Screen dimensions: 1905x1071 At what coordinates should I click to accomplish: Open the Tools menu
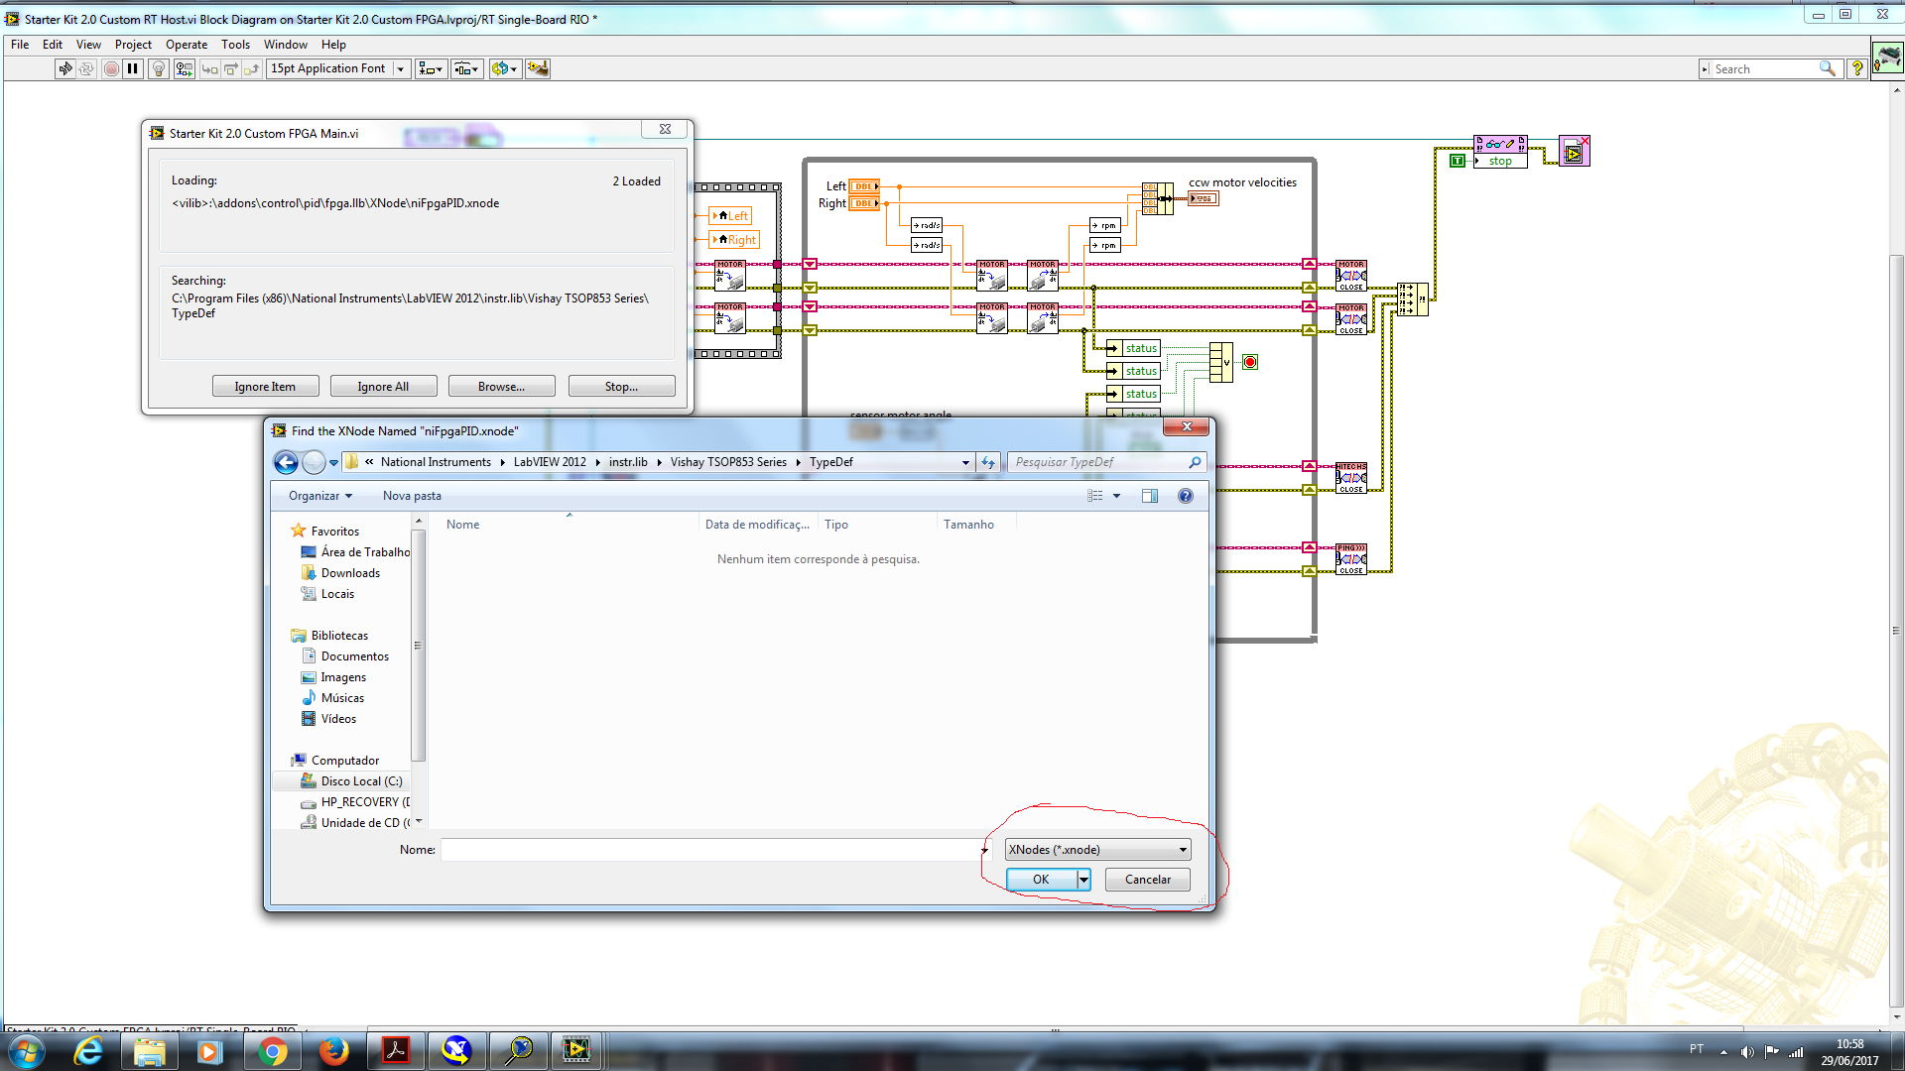235,45
